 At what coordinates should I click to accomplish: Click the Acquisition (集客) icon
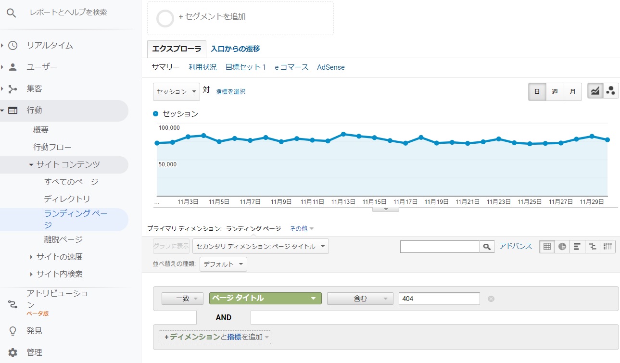(x=13, y=89)
